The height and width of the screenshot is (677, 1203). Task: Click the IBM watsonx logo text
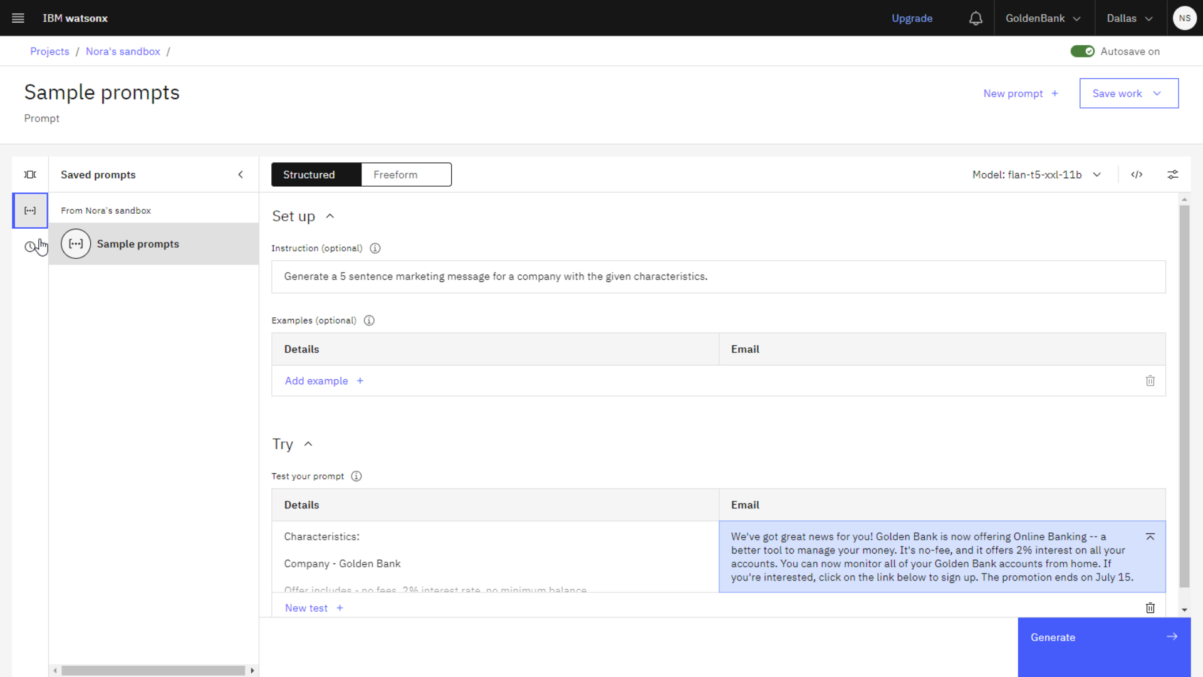75,18
